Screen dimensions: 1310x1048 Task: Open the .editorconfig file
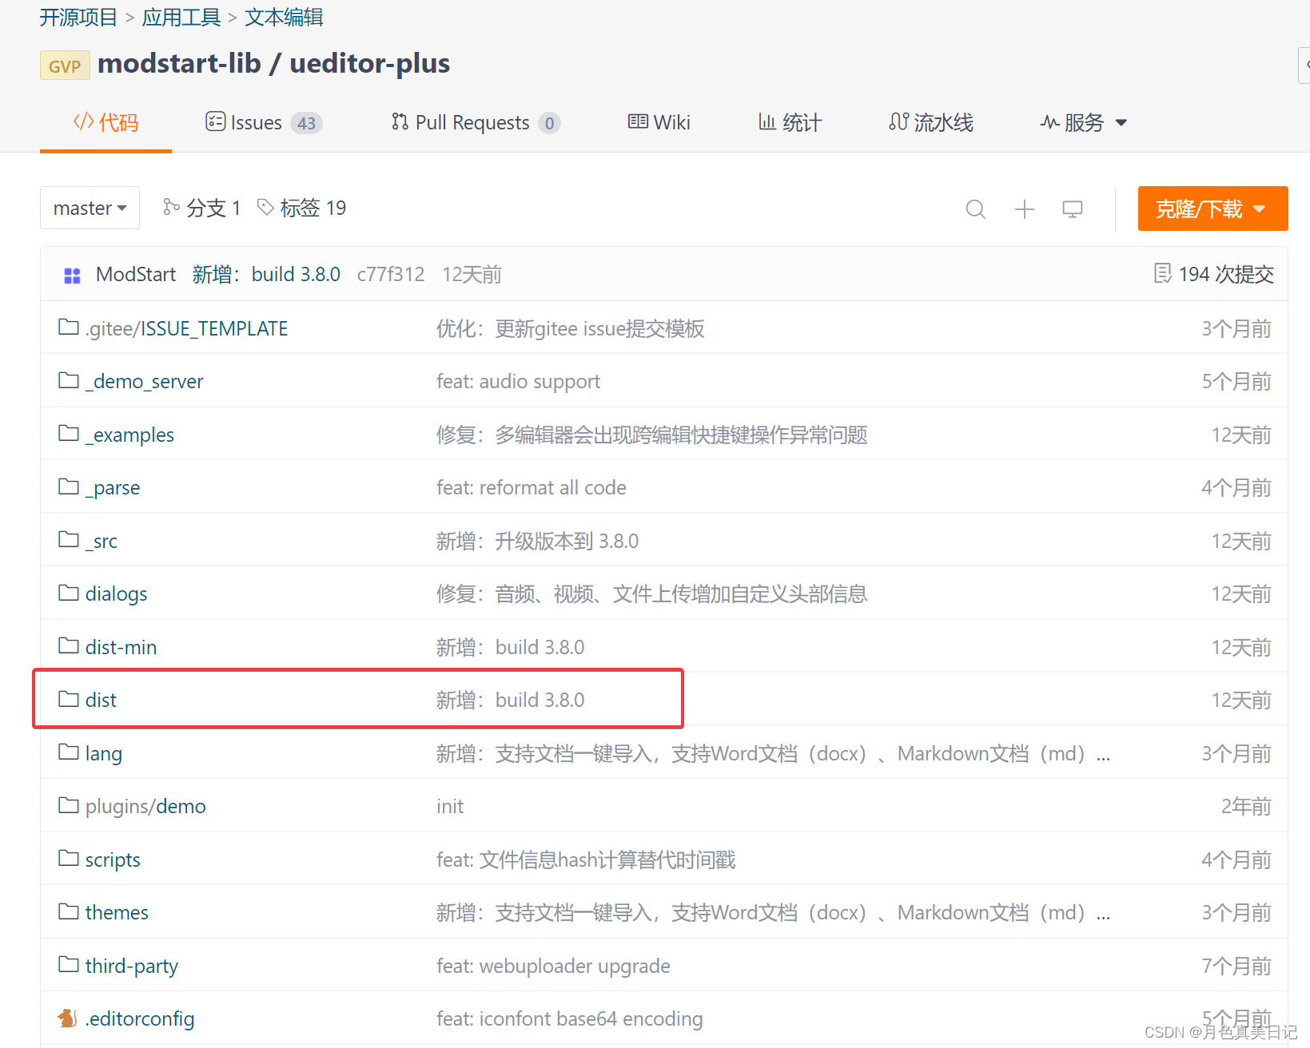pyautogui.click(x=139, y=1018)
